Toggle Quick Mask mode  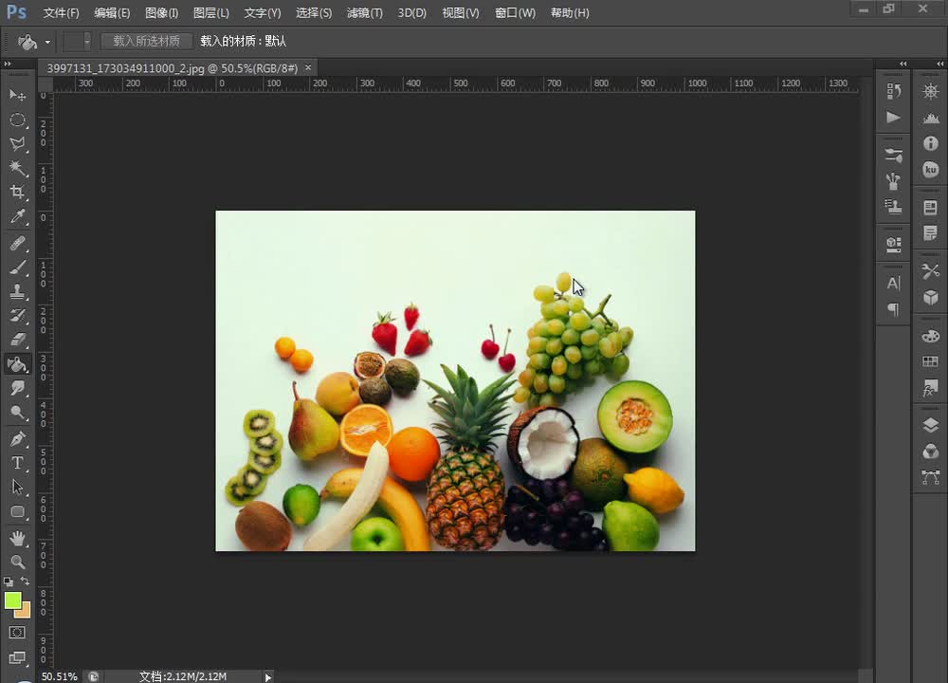(x=17, y=632)
